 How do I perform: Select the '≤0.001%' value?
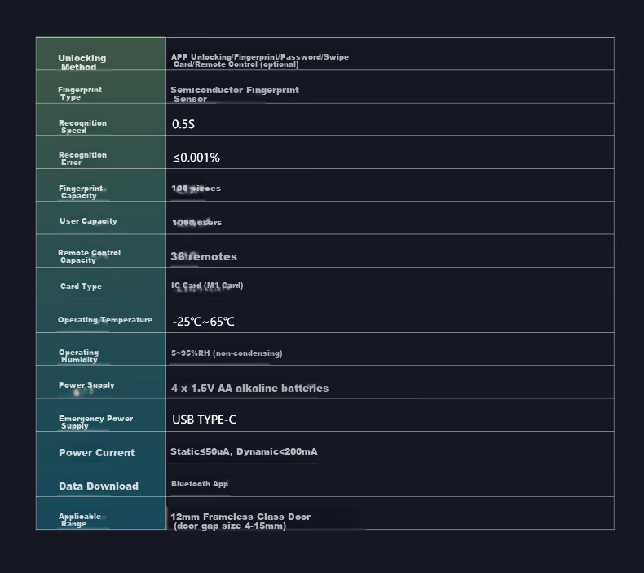pyautogui.click(x=196, y=158)
